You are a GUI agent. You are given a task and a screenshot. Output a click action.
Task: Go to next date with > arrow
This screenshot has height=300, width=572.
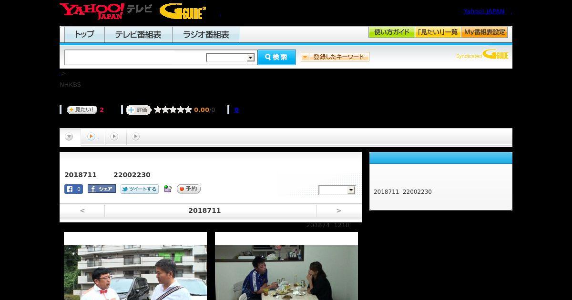(339, 210)
